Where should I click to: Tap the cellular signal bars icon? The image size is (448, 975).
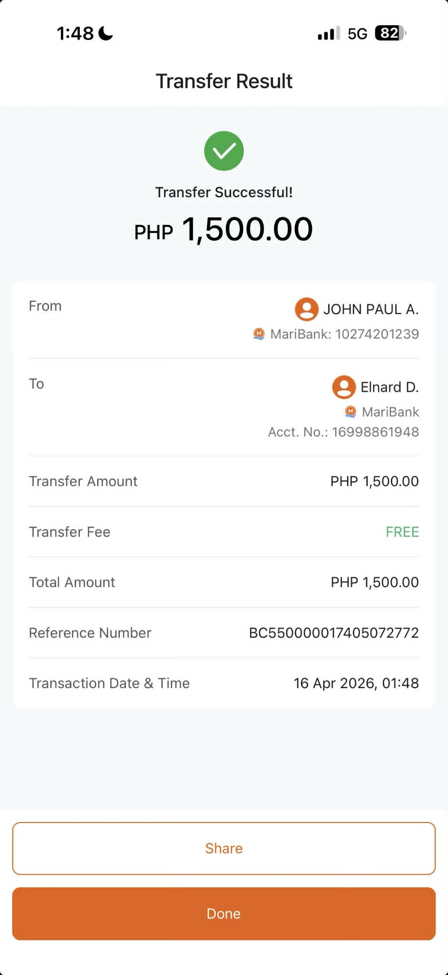tap(329, 33)
